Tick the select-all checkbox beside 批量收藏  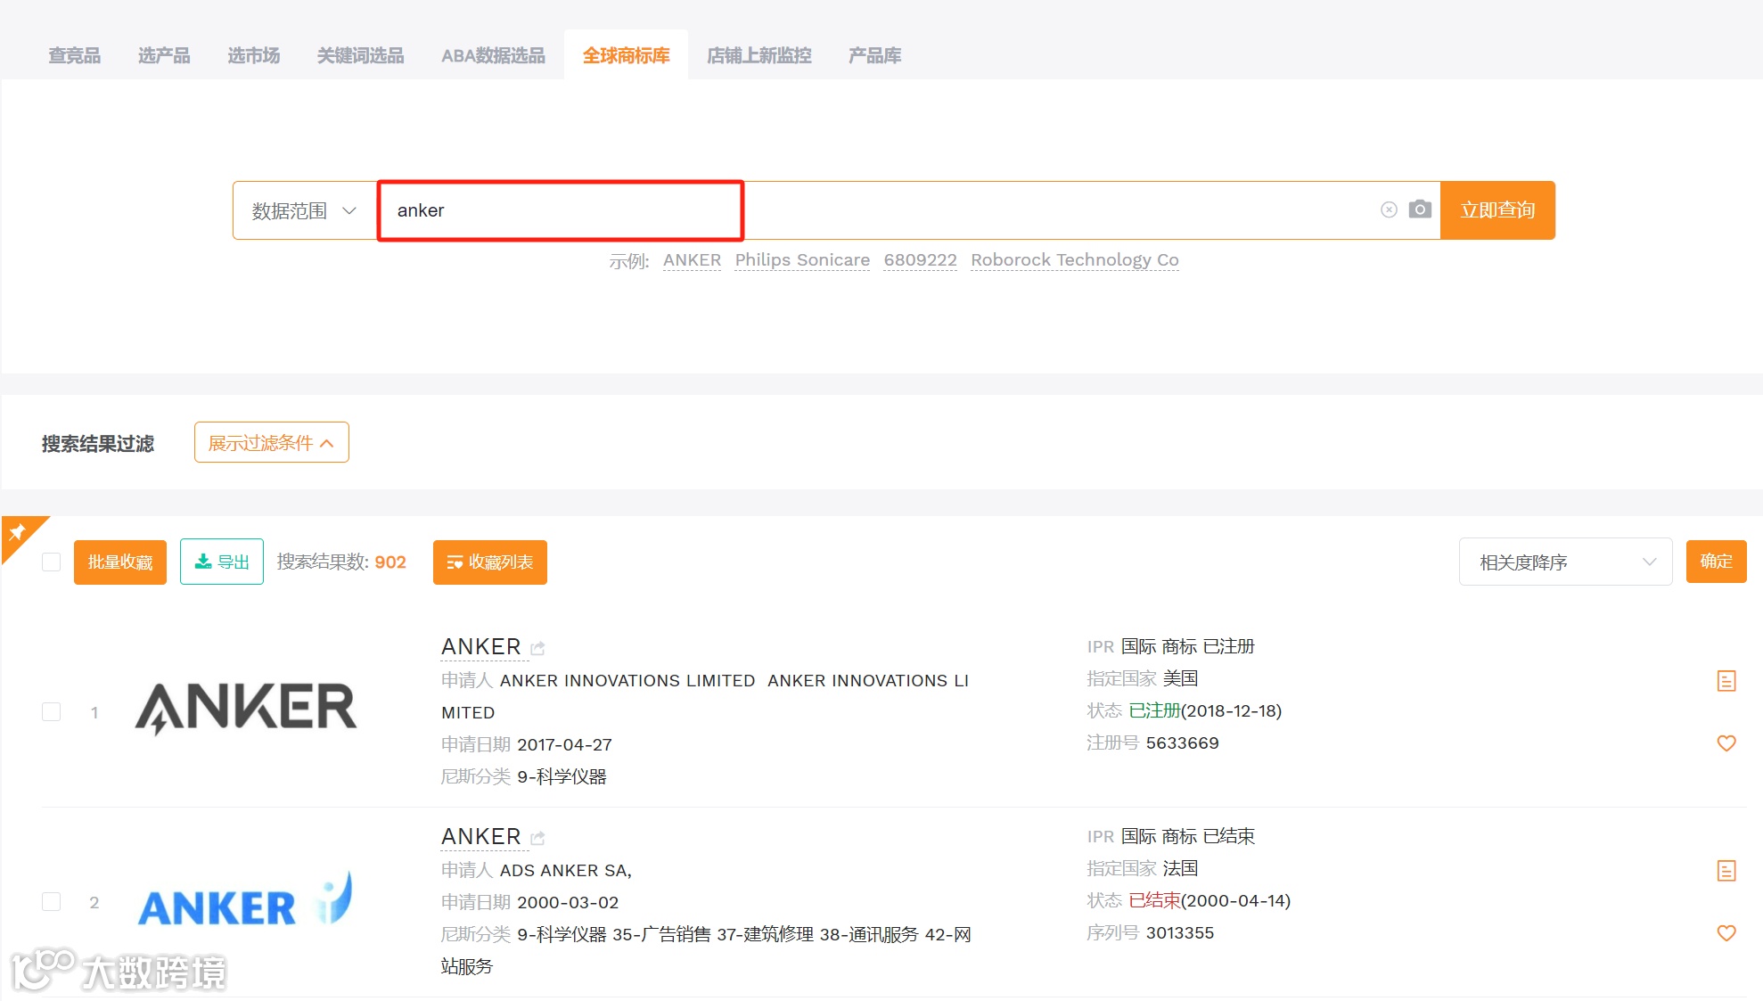point(52,562)
